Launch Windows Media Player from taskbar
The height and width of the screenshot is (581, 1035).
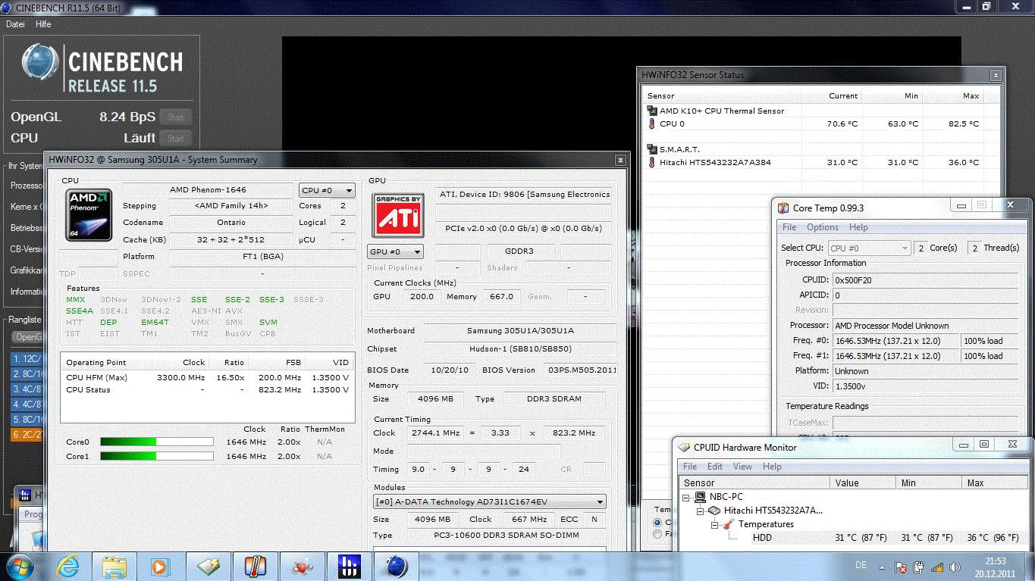click(x=161, y=566)
